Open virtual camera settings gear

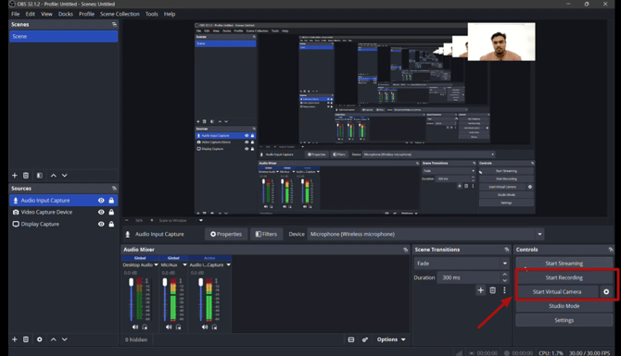606,292
